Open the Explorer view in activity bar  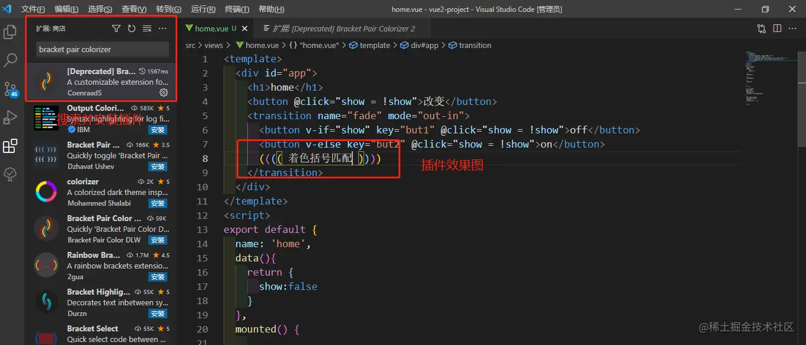[x=10, y=32]
